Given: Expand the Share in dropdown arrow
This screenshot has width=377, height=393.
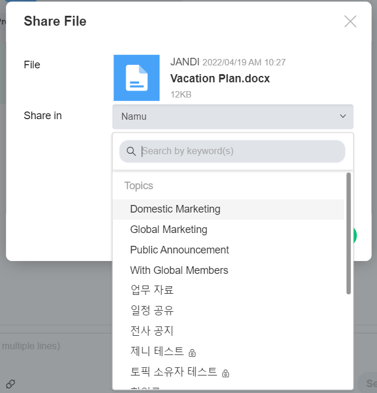Looking at the screenshot, I should coord(343,116).
